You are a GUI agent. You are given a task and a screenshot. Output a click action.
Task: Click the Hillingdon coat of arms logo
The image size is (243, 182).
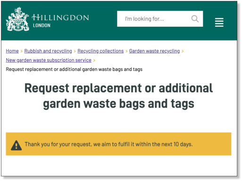point(17,19)
